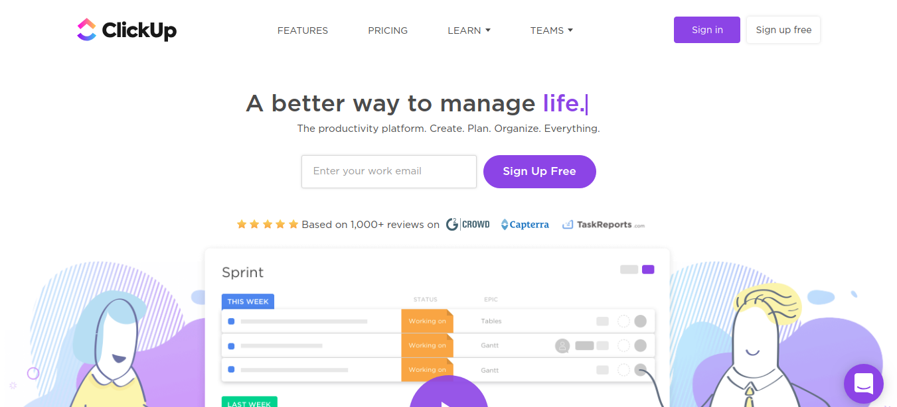Screen dimensions: 897x407
Task: Click the TaskReports logo
Action: pos(603,225)
